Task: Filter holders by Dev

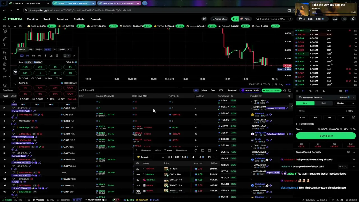Action: (213, 90)
